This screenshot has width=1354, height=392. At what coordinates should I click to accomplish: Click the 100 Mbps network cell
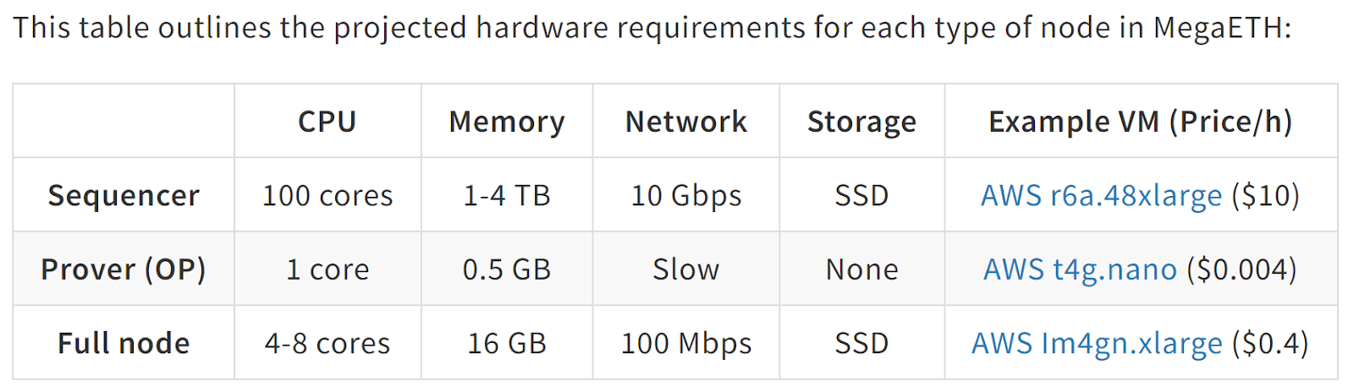click(x=686, y=344)
